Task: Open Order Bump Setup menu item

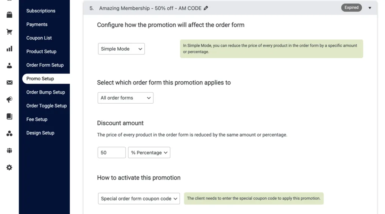Action: (45, 92)
